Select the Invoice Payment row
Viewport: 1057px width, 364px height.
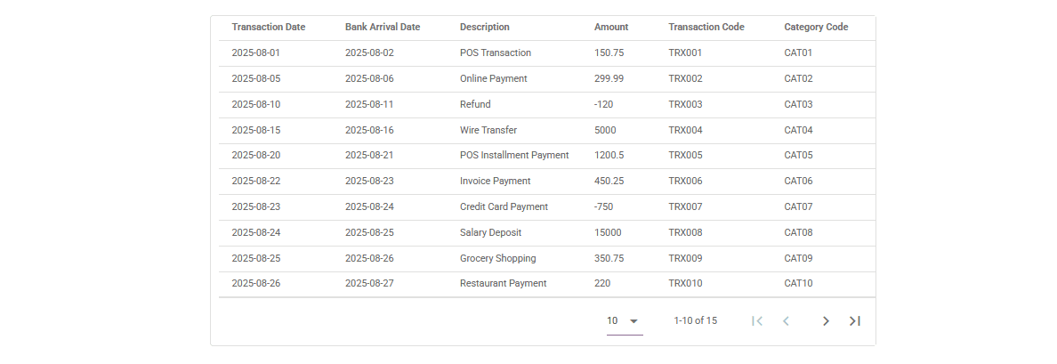pos(495,181)
